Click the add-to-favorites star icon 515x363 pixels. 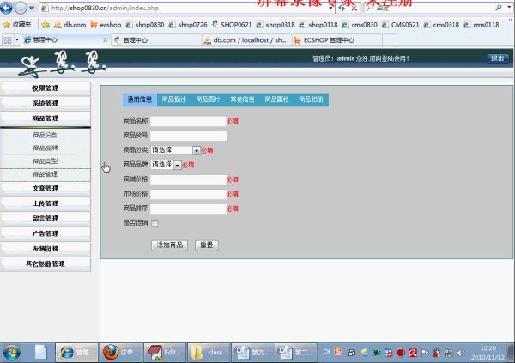pyautogui.click(x=45, y=25)
